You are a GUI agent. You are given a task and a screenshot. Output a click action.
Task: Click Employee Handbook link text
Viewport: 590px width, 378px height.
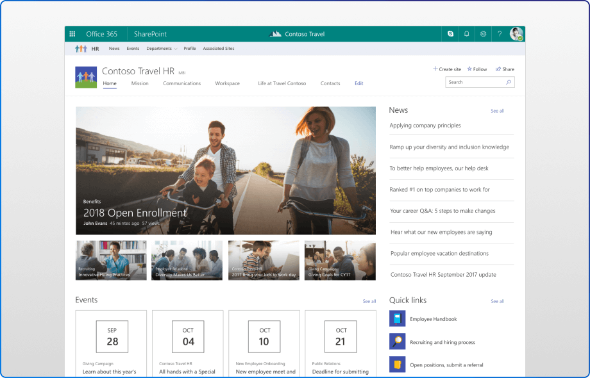(x=434, y=319)
